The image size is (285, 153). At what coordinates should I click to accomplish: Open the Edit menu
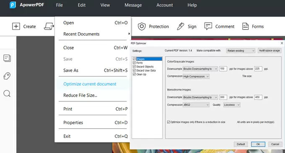(x=82, y=5)
